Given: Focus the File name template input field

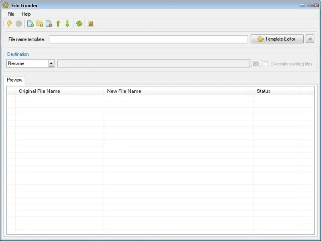Looking at the screenshot, I should [148, 39].
